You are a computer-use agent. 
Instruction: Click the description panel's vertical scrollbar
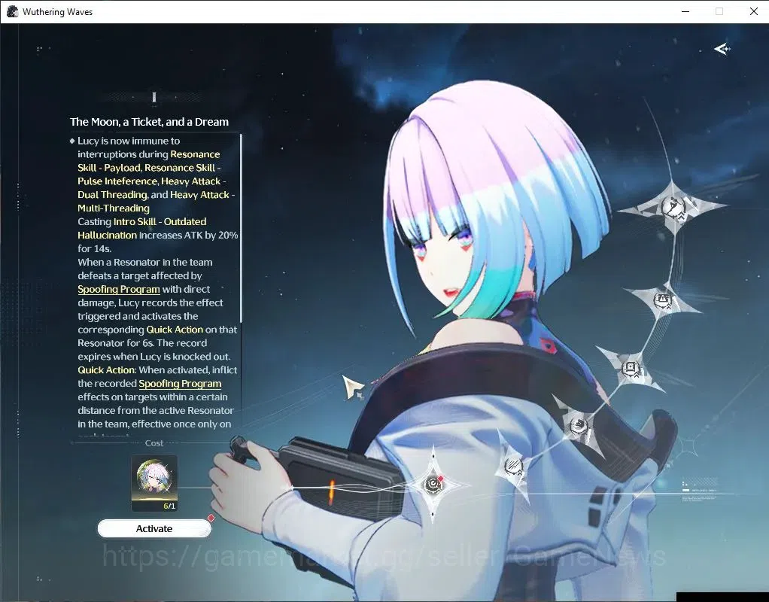coord(241,228)
